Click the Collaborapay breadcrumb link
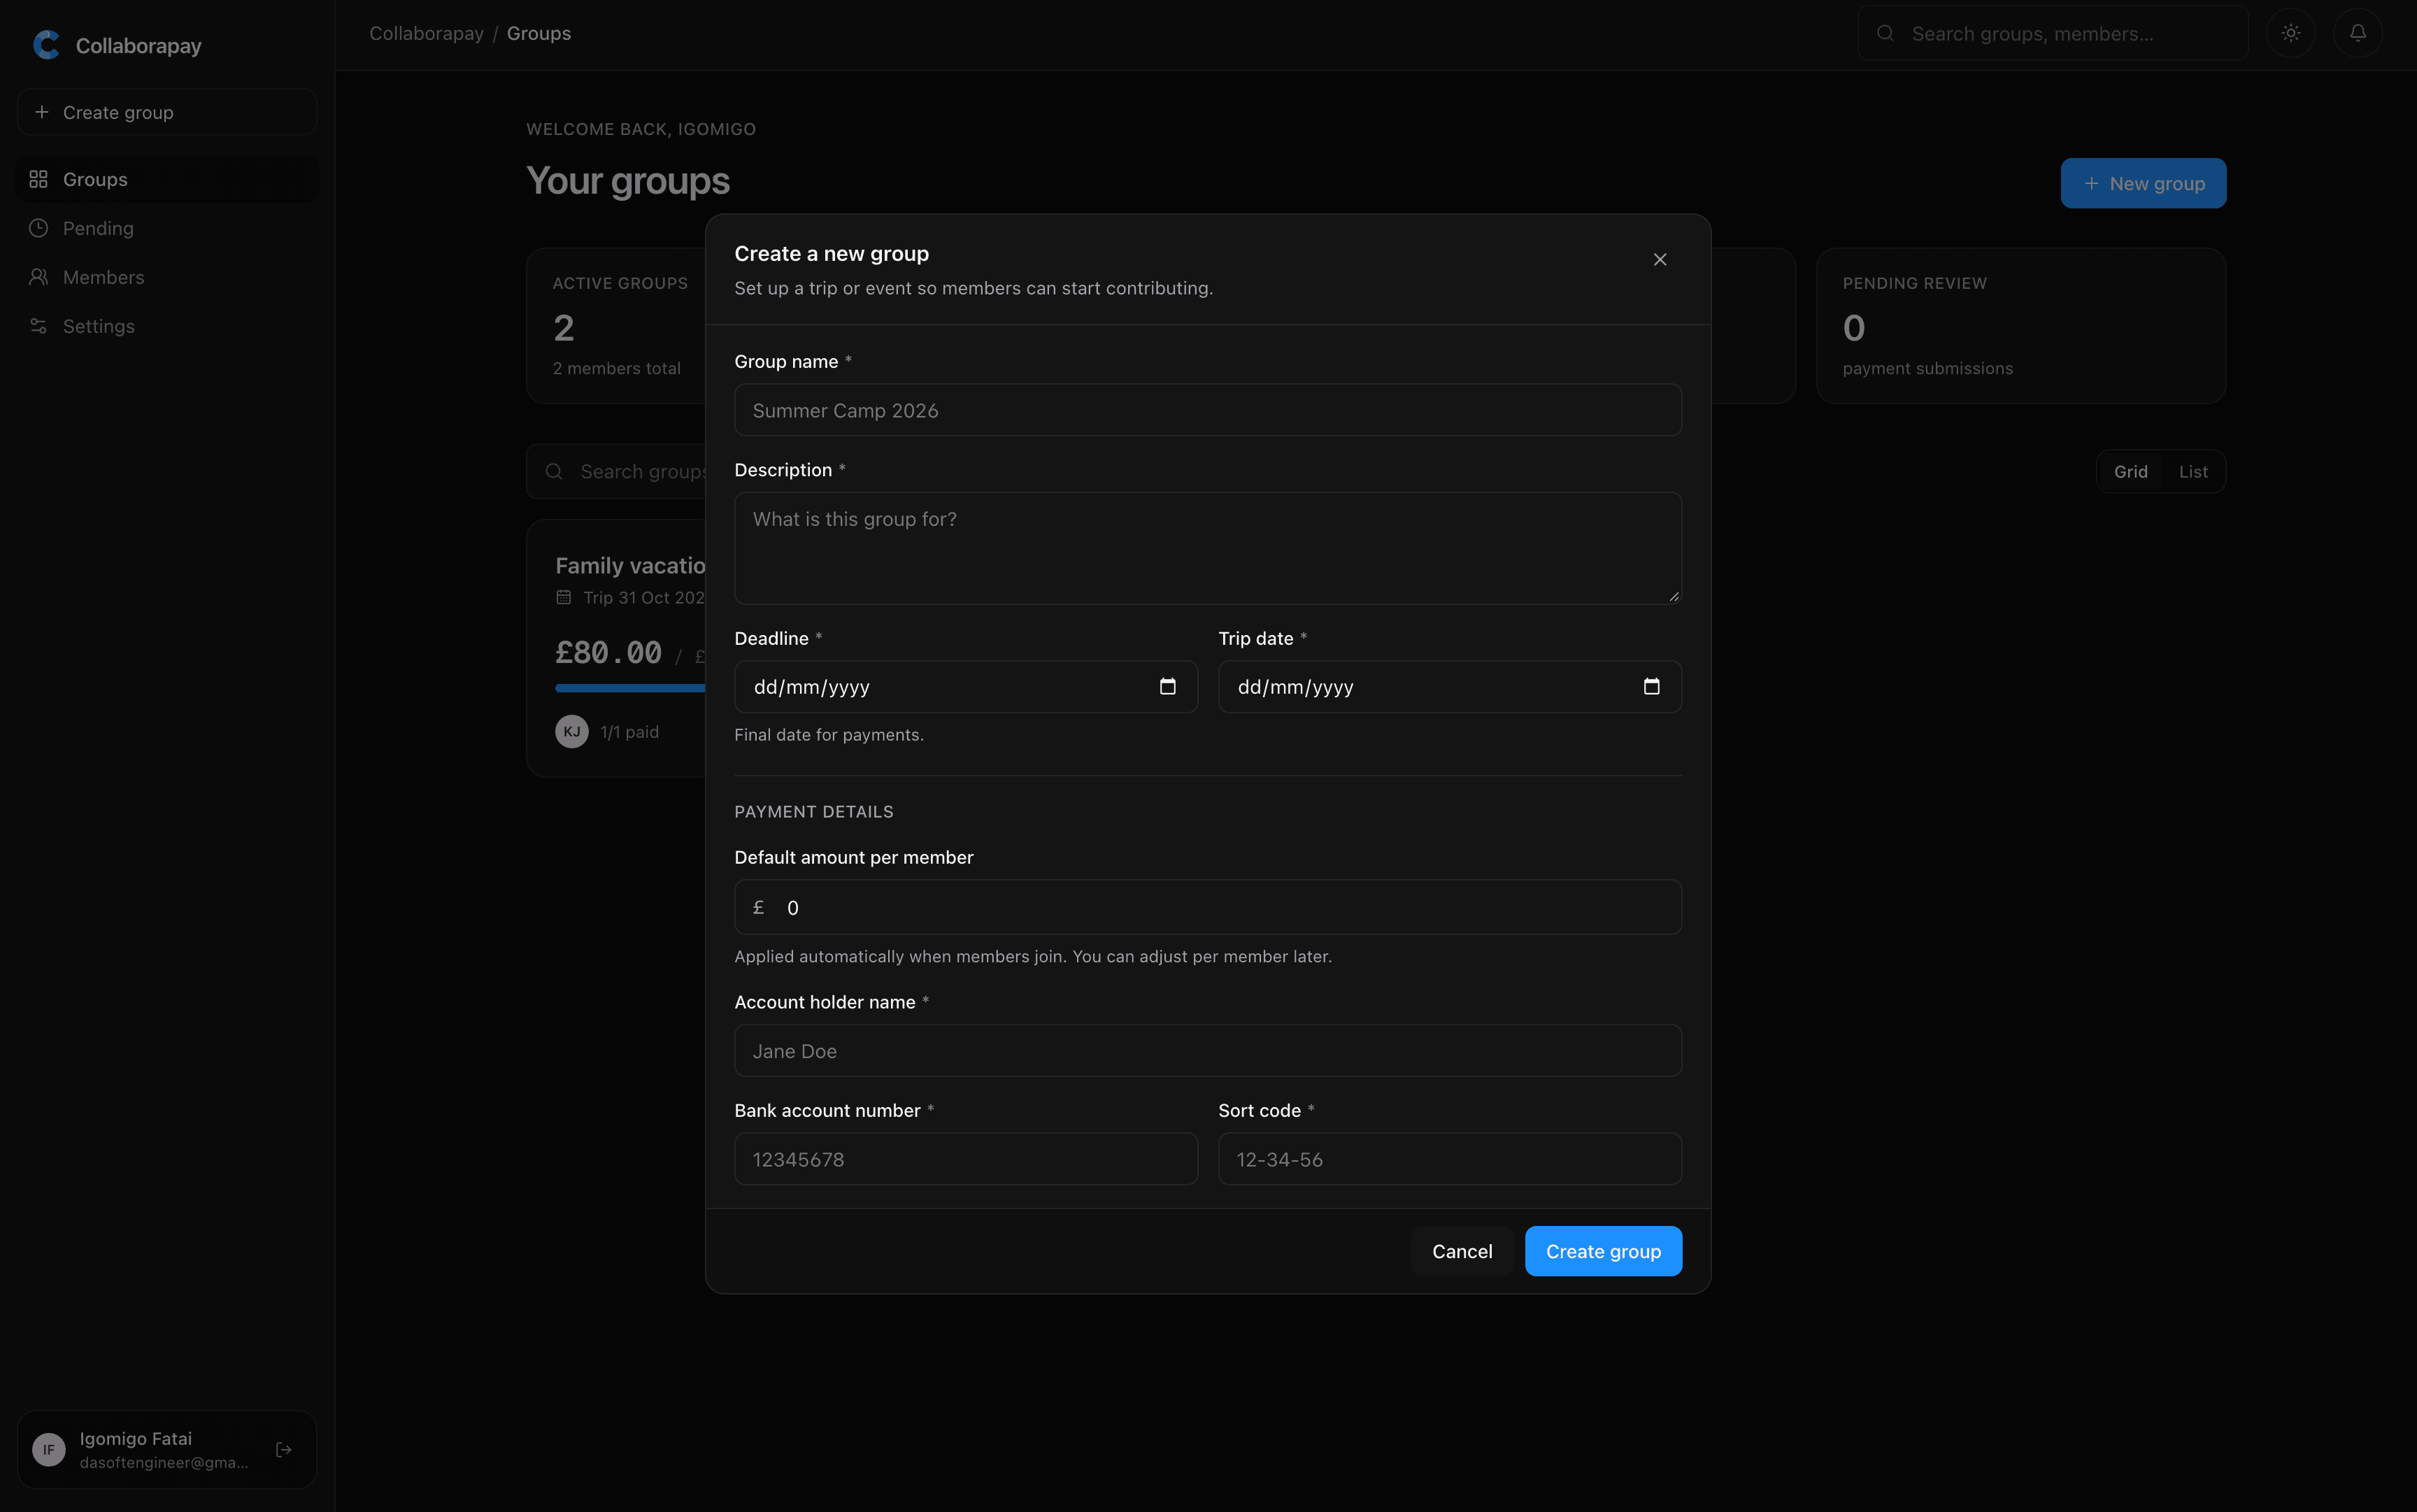 426,33
